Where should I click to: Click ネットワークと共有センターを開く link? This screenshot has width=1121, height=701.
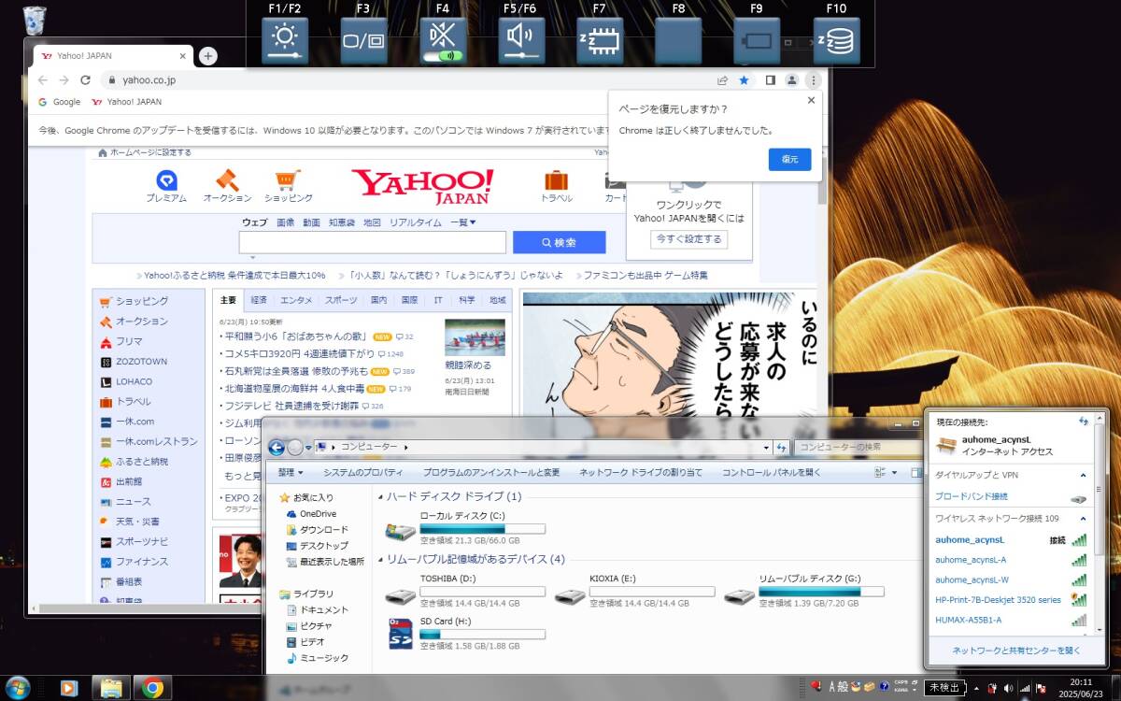click(x=1015, y=650)
